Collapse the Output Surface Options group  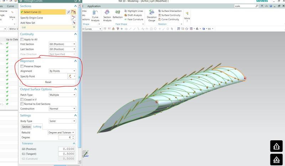click(x=76, y=89)
